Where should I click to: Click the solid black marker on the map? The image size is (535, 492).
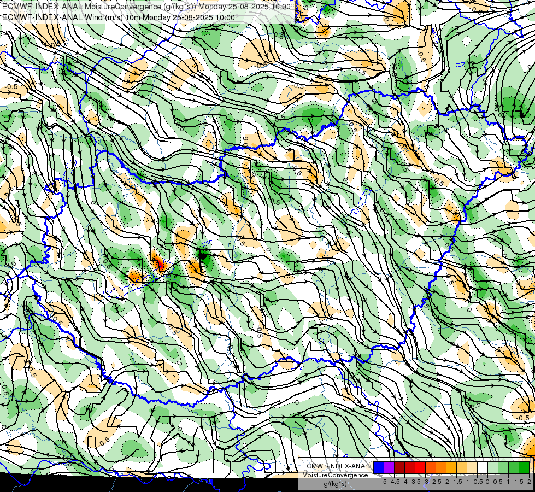click(203, 255)
